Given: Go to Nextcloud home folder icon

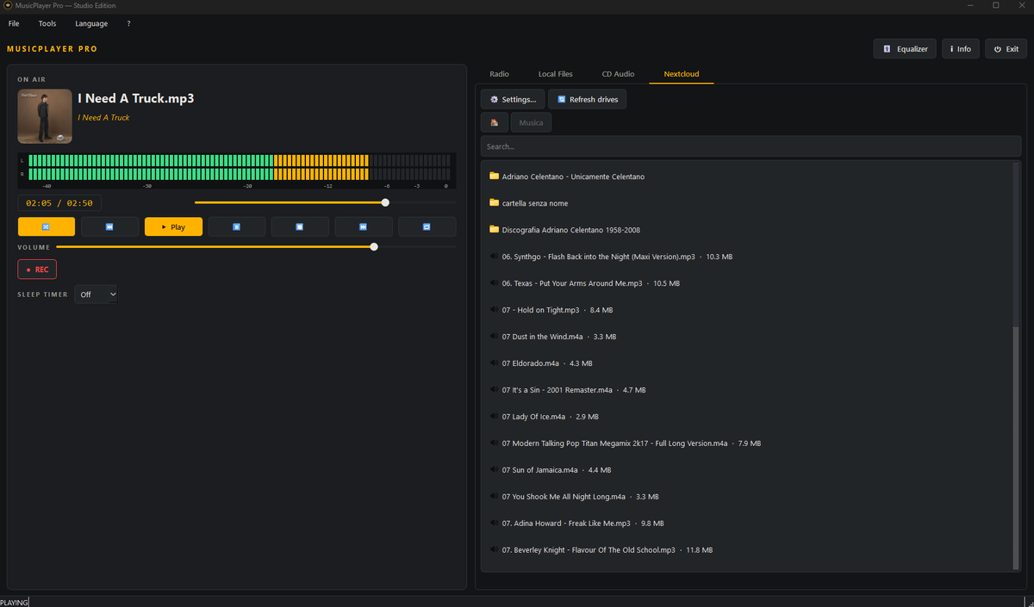Looking at the screenshot, I should click(495, 122).
